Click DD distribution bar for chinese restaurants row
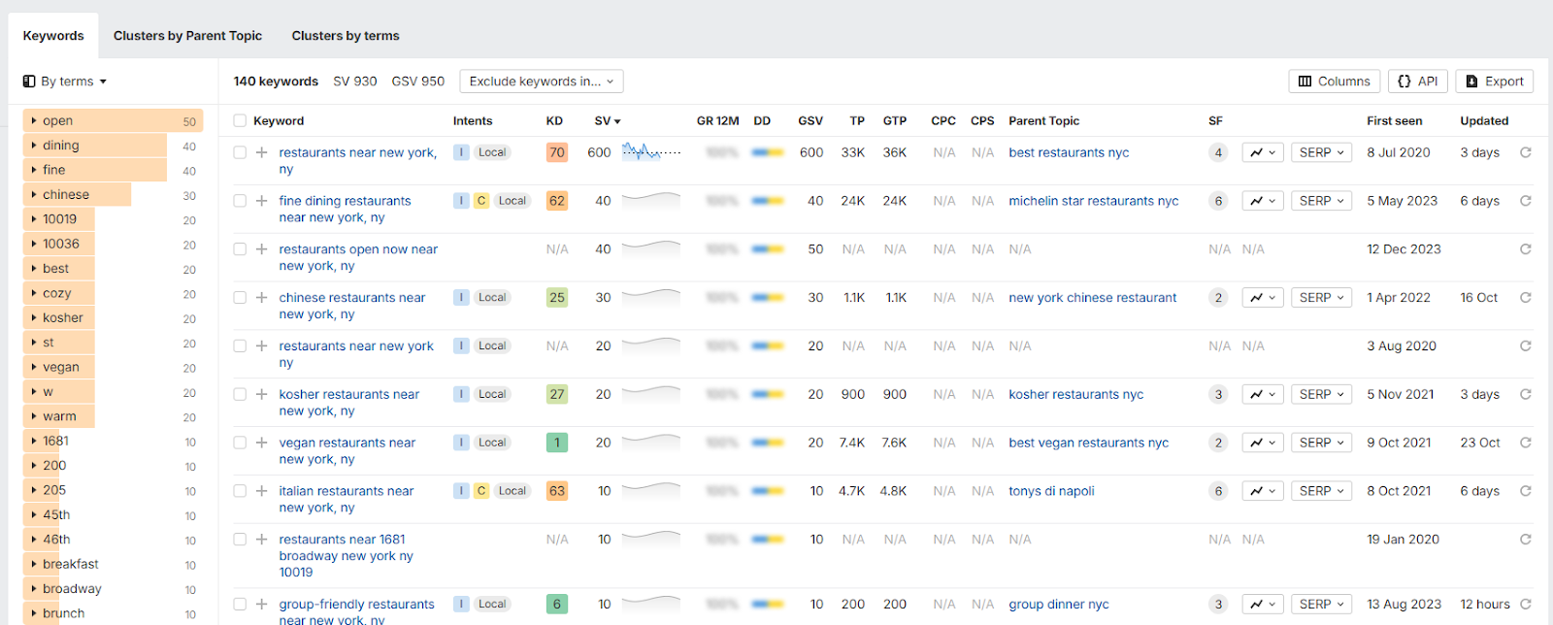The width and height of the screenshot is (1553, 625). click(768, 298)
